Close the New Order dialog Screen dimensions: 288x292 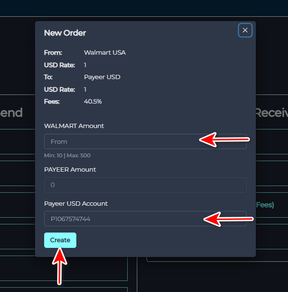[x=245, y=30]
